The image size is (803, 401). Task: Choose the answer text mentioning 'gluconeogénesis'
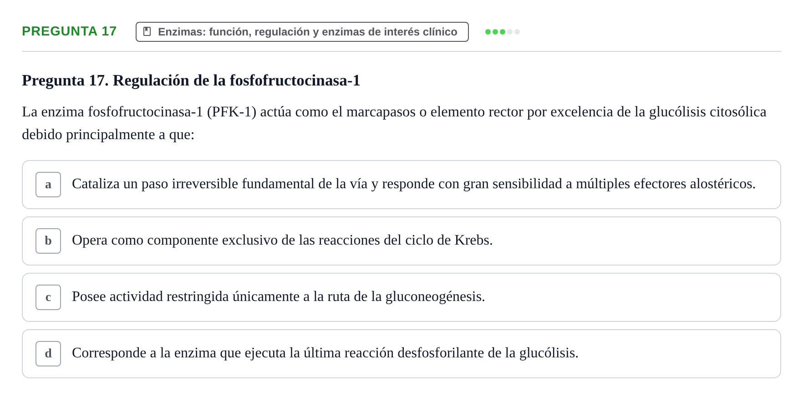[x=279, y=296]
